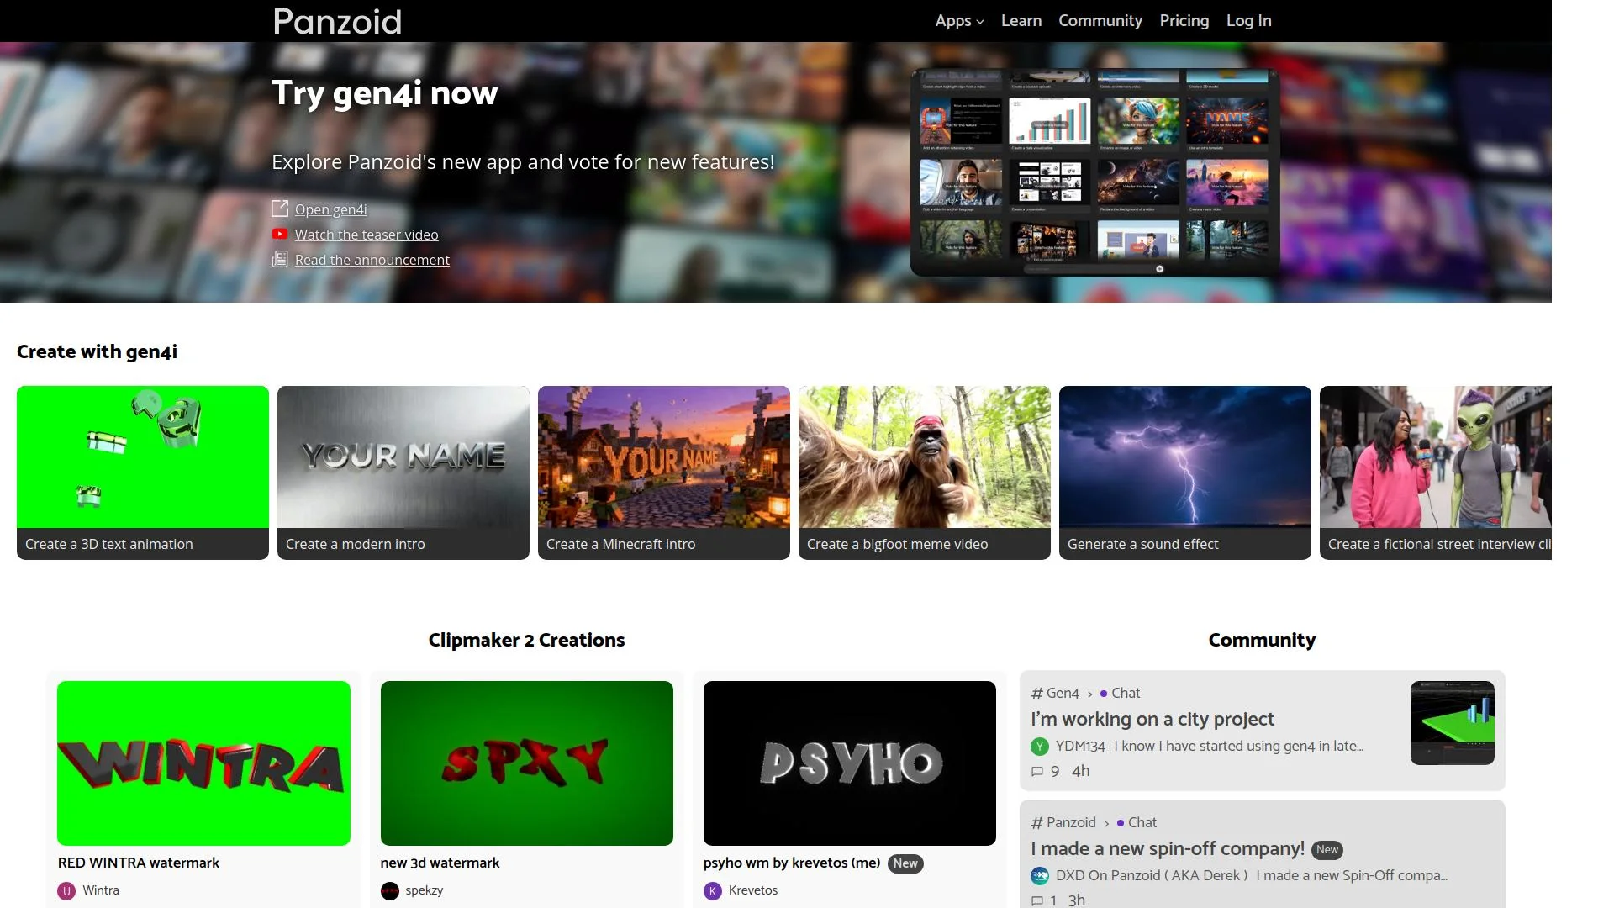The height and width of the screenshot is (908, 1614).
Task: Click Chat tag in Gen4 post
Action: [1120, 693]
